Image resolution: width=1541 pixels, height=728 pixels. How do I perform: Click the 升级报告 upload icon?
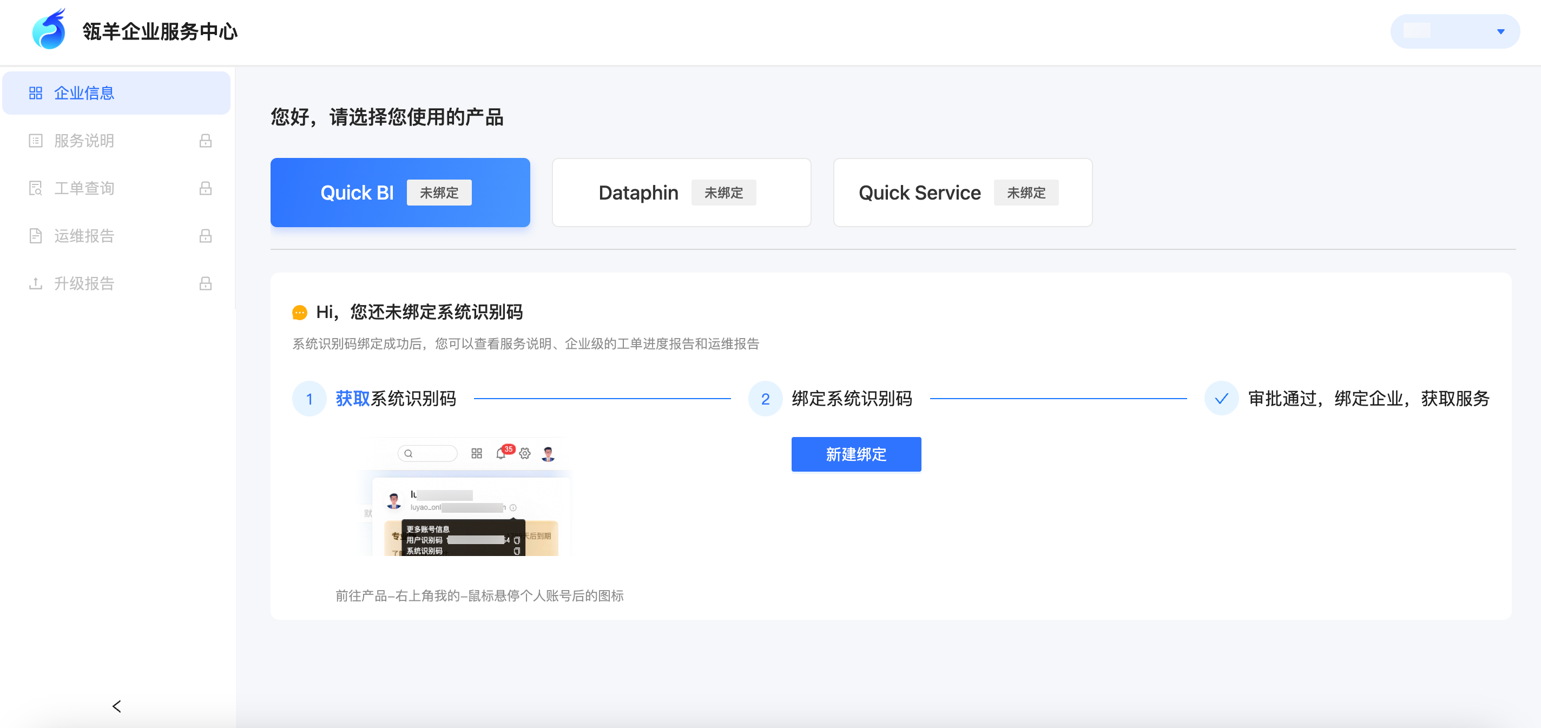[35, 283]
